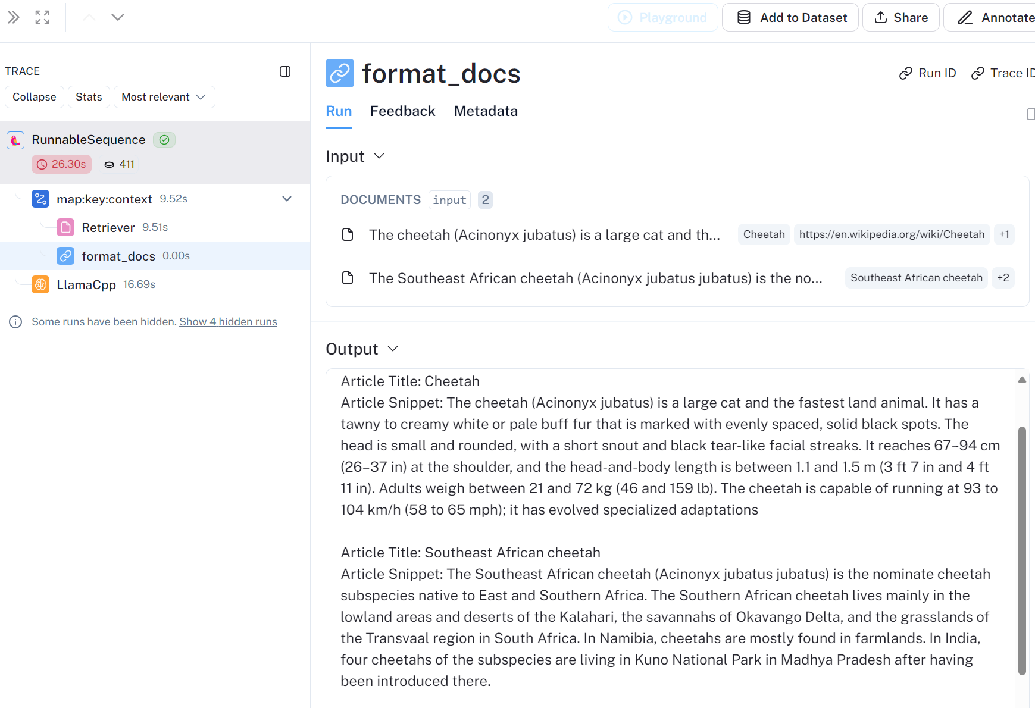
Task: Go to next run with down arrow
Action: (118, 17)
